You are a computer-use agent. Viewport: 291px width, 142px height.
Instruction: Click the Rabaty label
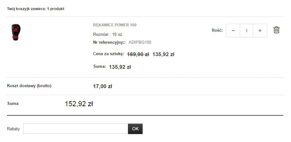[x=13, y=129]
